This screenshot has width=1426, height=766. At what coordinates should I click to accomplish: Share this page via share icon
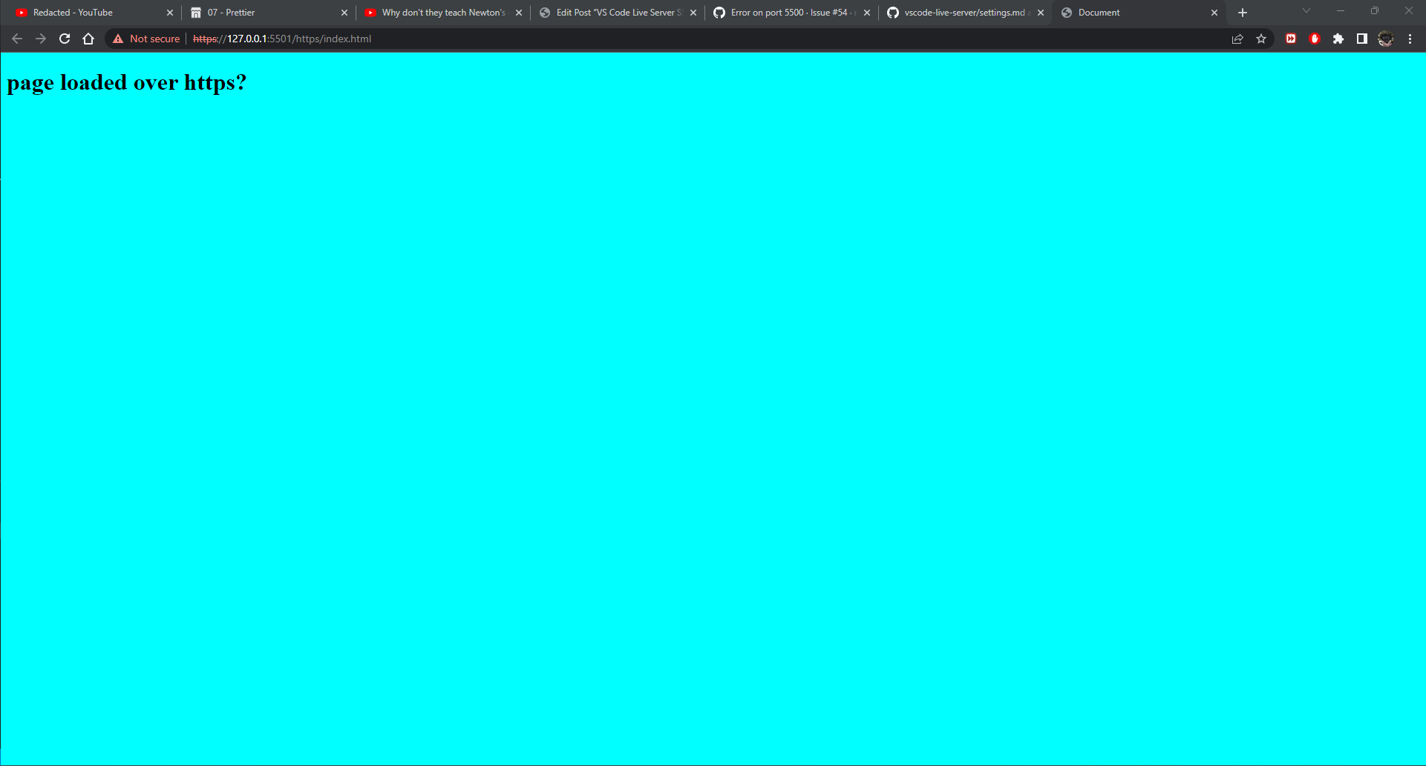click(x=1237, y=39)
